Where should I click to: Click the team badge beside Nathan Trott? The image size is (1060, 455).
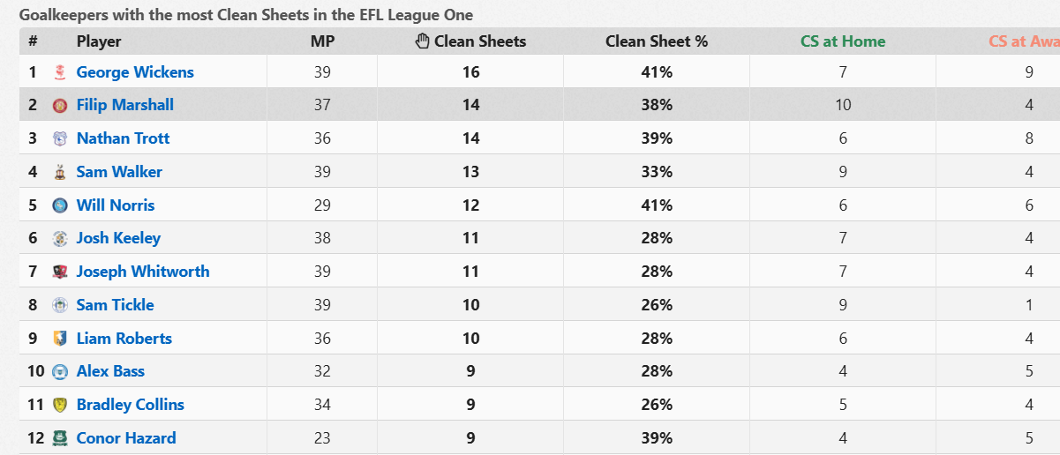60,138
